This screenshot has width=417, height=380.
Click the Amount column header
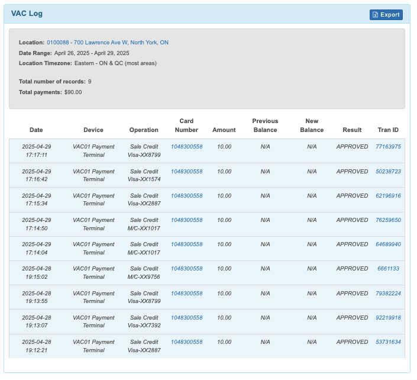[x=224, y=130]
